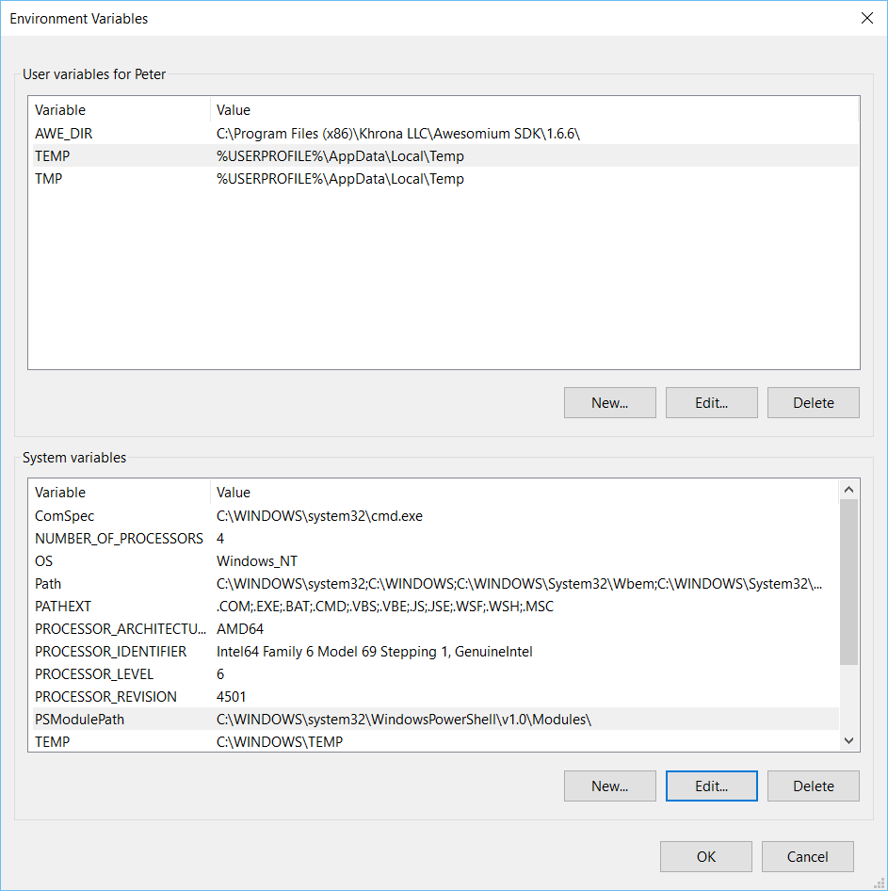Select the TEMP user variable row
Viewport: 888px width, 891px height.
[x=53, y=156]
